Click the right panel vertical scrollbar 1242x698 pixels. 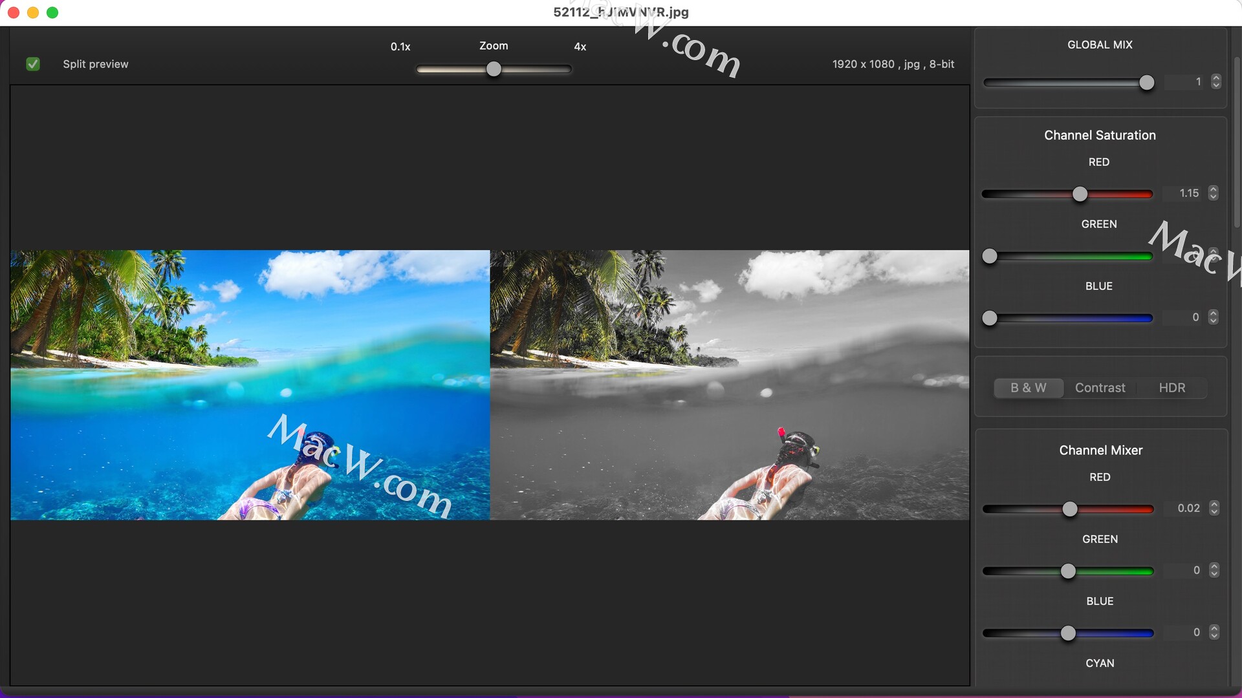click(1237, 142)
